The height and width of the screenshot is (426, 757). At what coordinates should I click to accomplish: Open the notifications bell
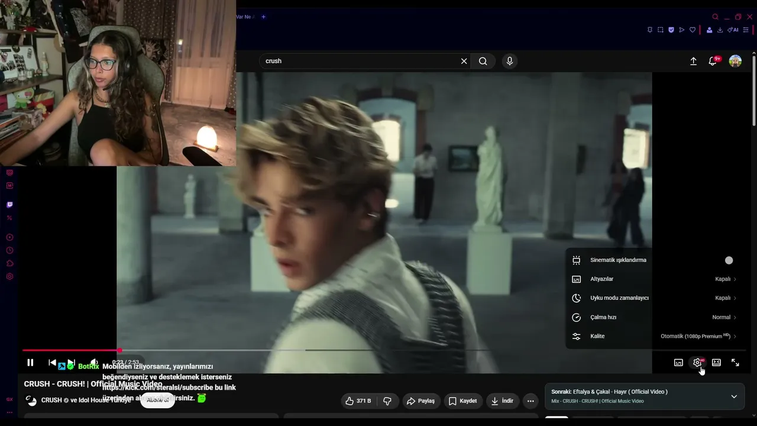pos(713,61)
